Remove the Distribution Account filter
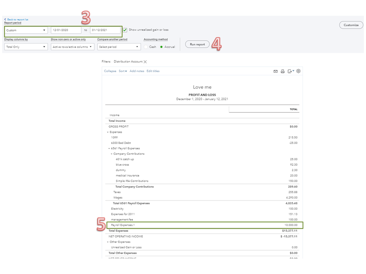Viewport: 366px width, 274px height. click(145, 62)
